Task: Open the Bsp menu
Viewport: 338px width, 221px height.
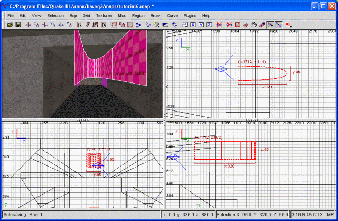Action: 73,16
